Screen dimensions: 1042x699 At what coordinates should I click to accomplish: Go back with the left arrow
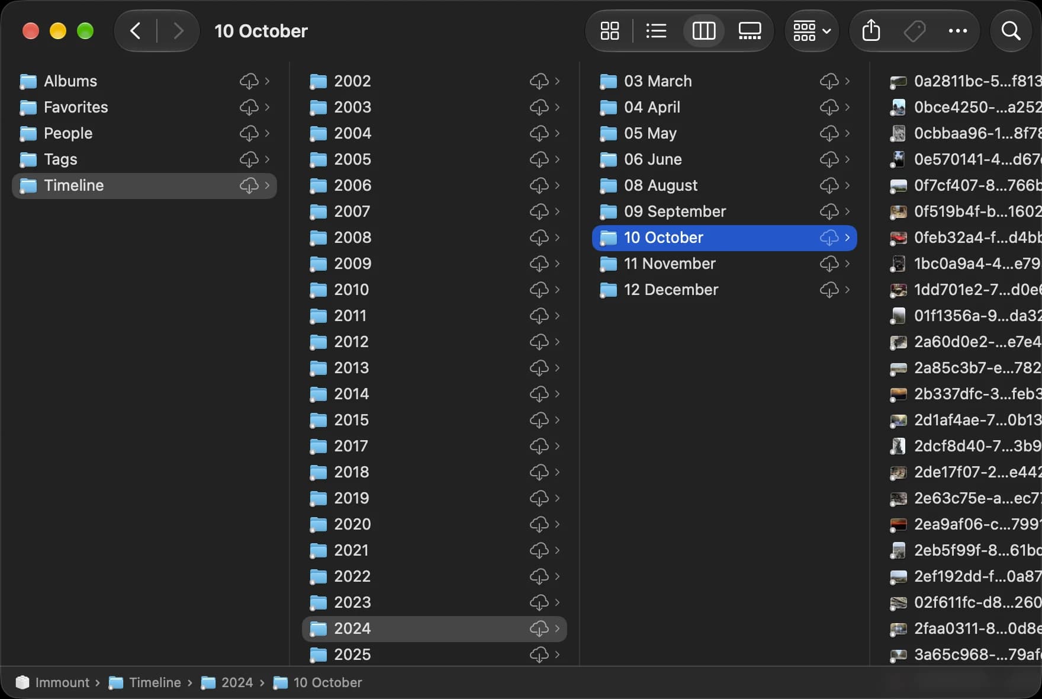(136, 31)
